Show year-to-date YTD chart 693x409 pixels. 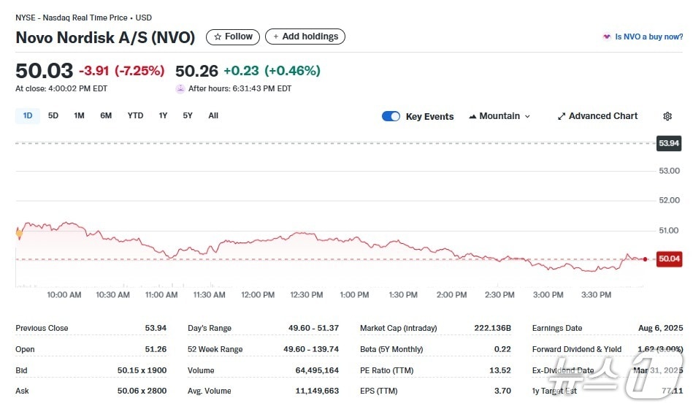tap(135, 115)
